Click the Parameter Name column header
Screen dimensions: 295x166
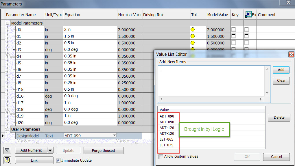coord(25,15)
